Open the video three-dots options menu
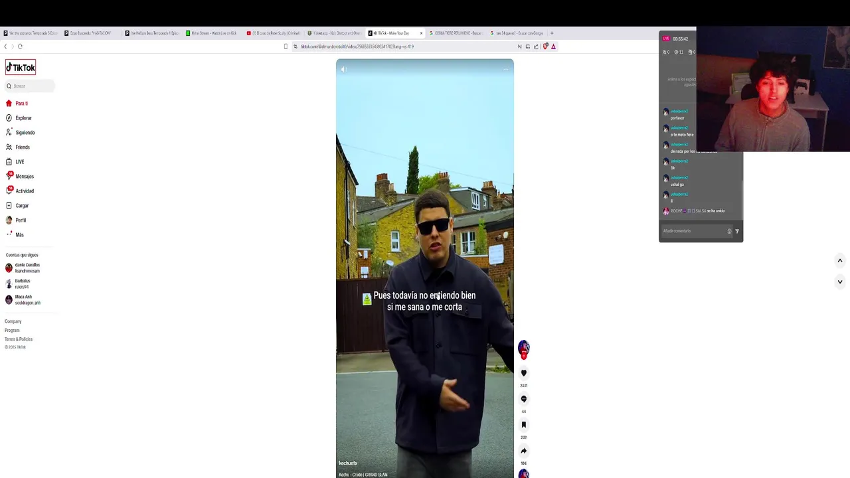This screenshot has height=478, width=850. pos(506,69)
